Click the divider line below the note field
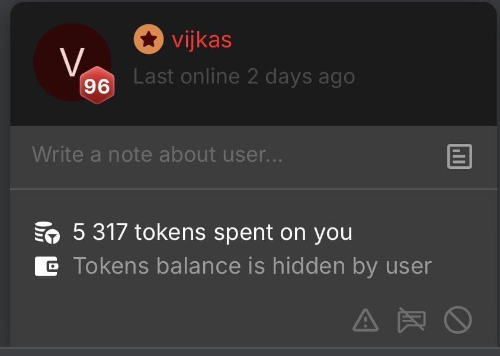Viewport: 500px width, 356px height. 254,190
